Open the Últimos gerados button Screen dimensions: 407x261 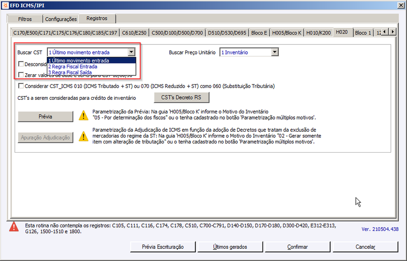(230, 247)
